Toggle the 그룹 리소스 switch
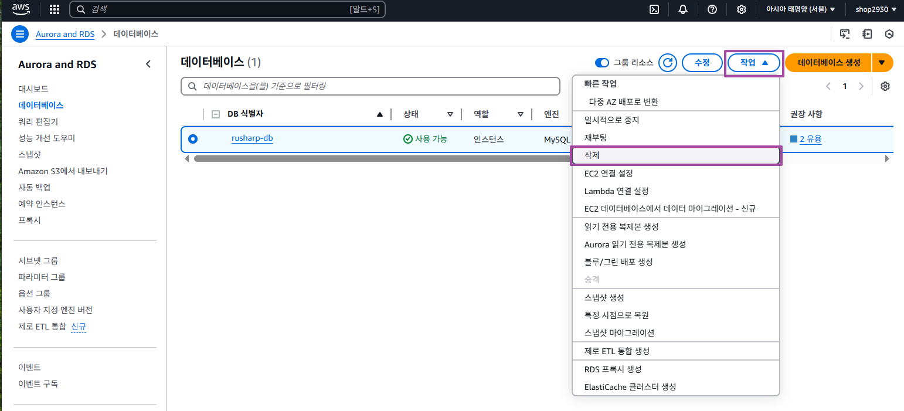 (601, 63)
